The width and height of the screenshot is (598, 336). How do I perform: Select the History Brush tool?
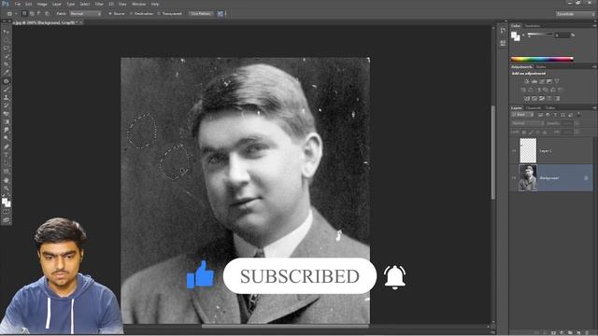[x=7, y=105]
